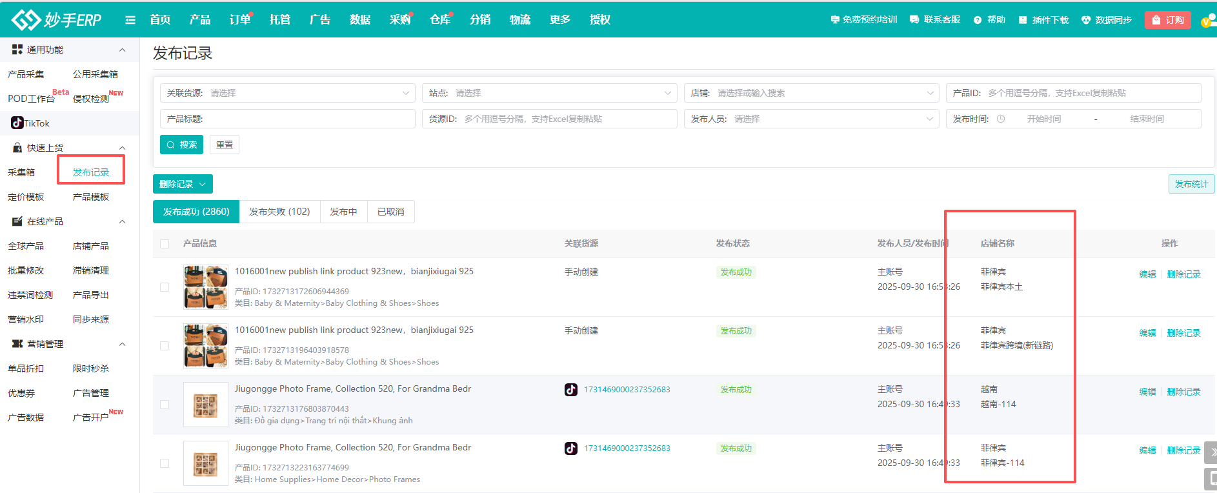The width and height of the screenshot is (1217, 493).
Task: Collapse the 通用功能 sidebar section
Action: coord(122,50)
